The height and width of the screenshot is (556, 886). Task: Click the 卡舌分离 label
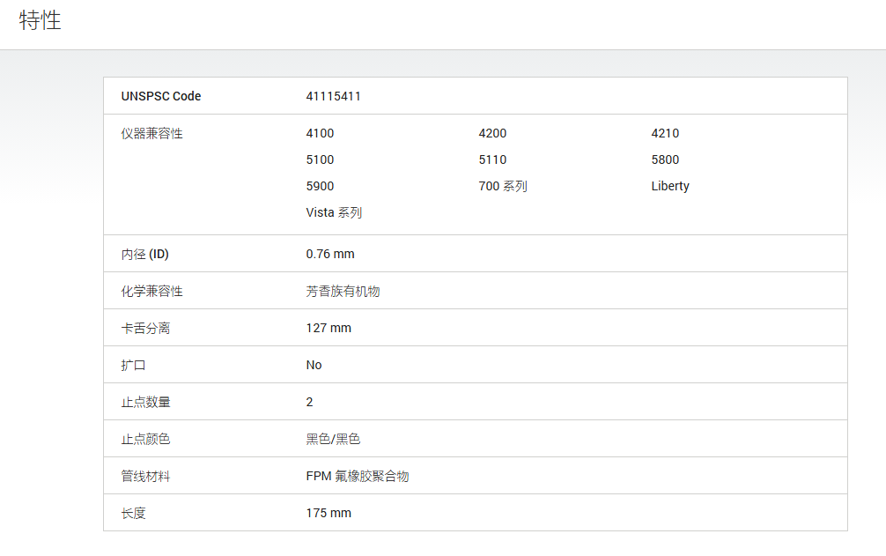(146, 329)
